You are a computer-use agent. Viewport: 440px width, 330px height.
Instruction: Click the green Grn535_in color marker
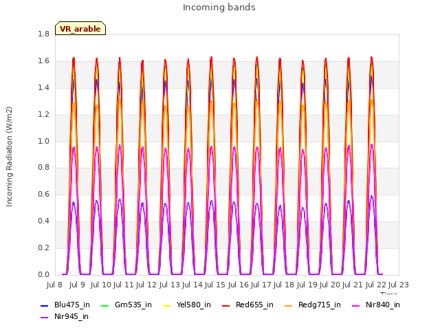(x=105, y=305)
